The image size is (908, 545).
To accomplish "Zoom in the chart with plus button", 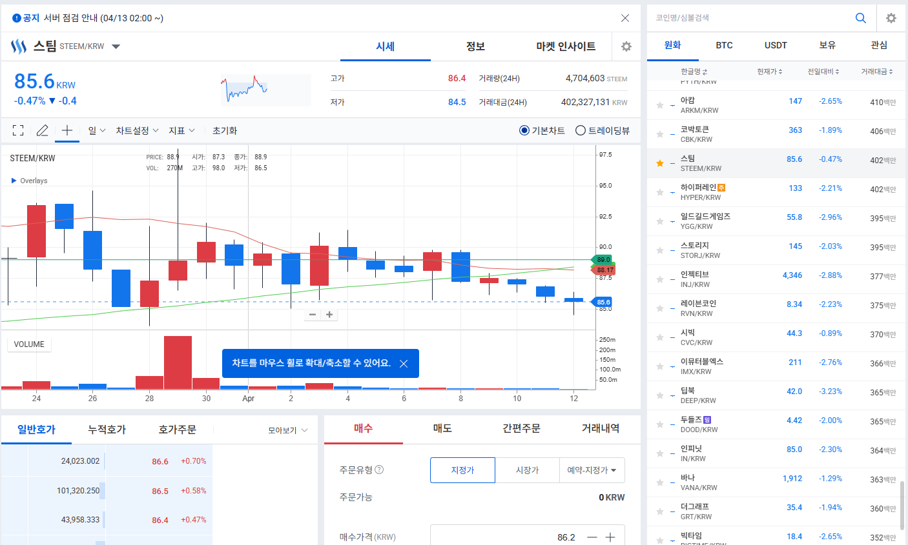I will pyautogui.click(x=329, y=315).
